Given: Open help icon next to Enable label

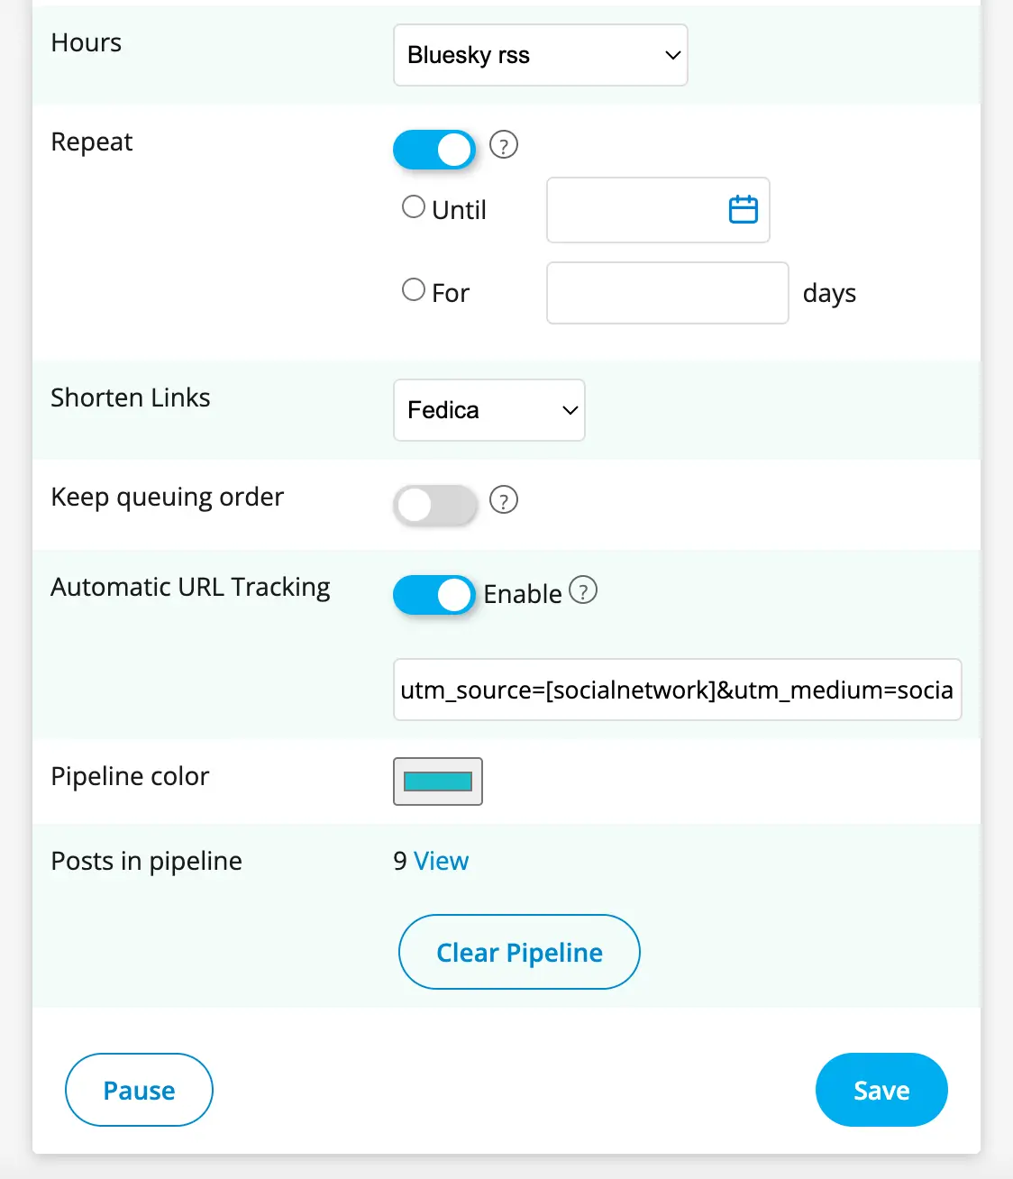Looking at the screenshot, I should click(584, 590).
